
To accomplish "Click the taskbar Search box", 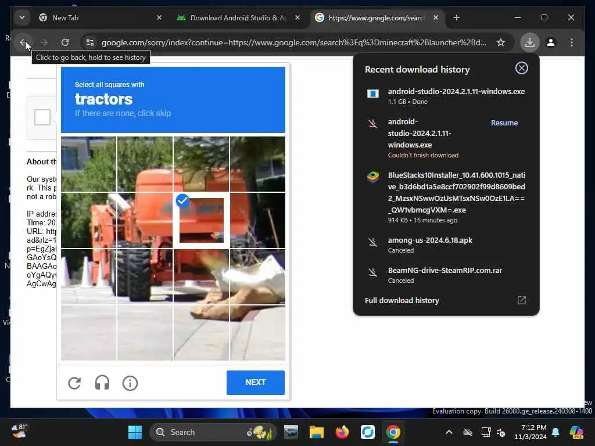I will click(x=214, y=432).
